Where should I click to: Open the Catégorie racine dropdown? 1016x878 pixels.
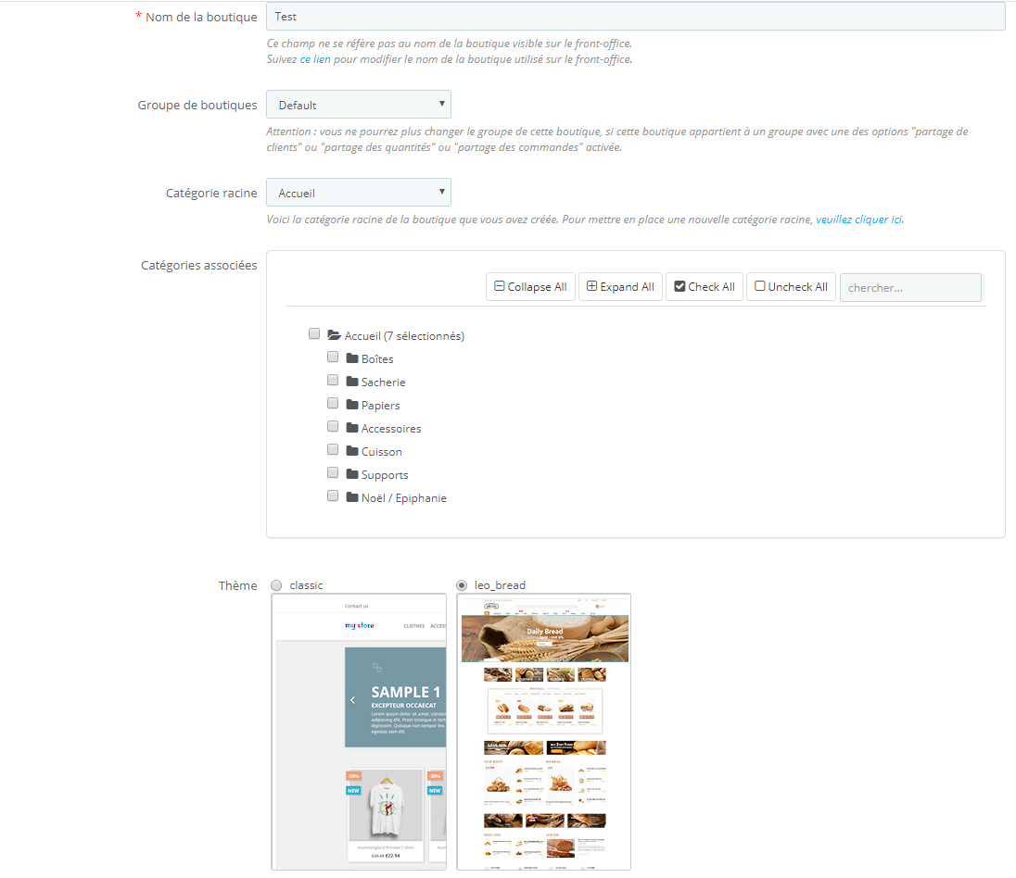pyautogui.click(x=359, y=193)
